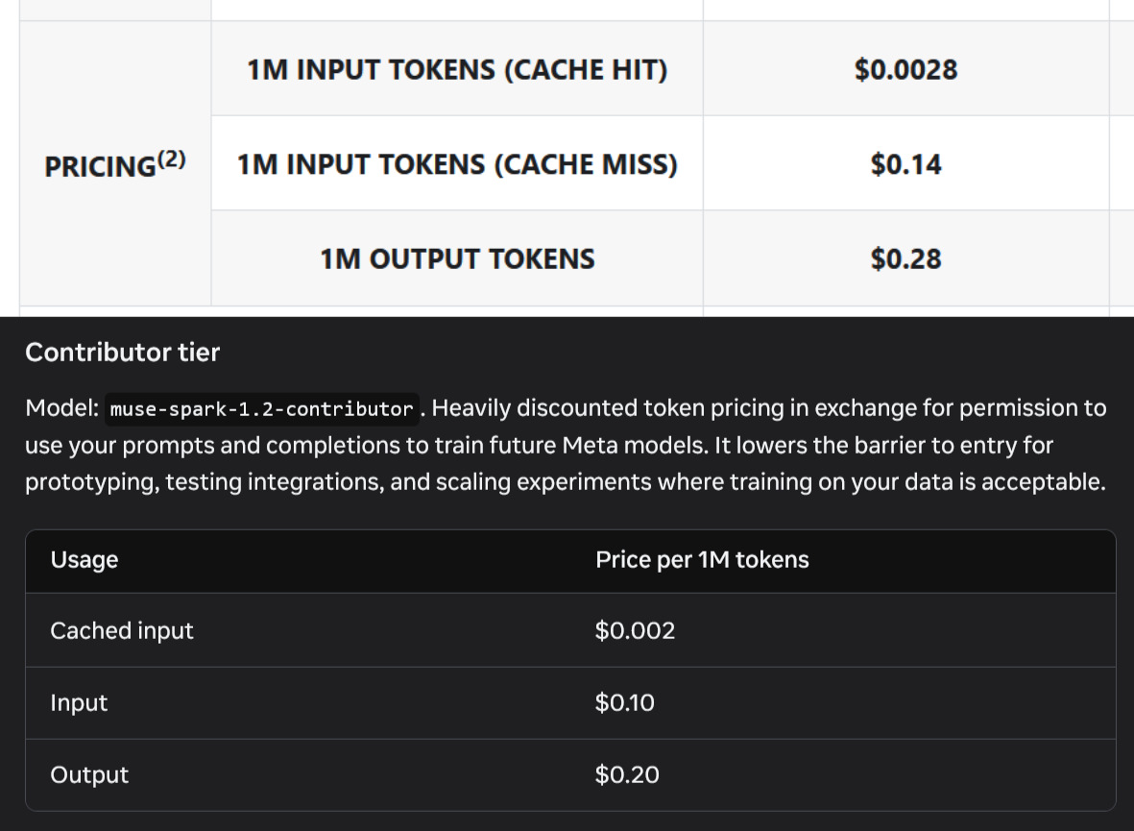Click the $0.10 input price
This screenshot has width=1134, height=831.
[x=625, y=702]
